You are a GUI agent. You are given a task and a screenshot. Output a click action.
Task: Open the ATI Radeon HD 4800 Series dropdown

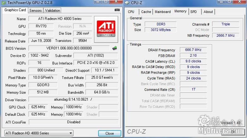coord(39,133)
